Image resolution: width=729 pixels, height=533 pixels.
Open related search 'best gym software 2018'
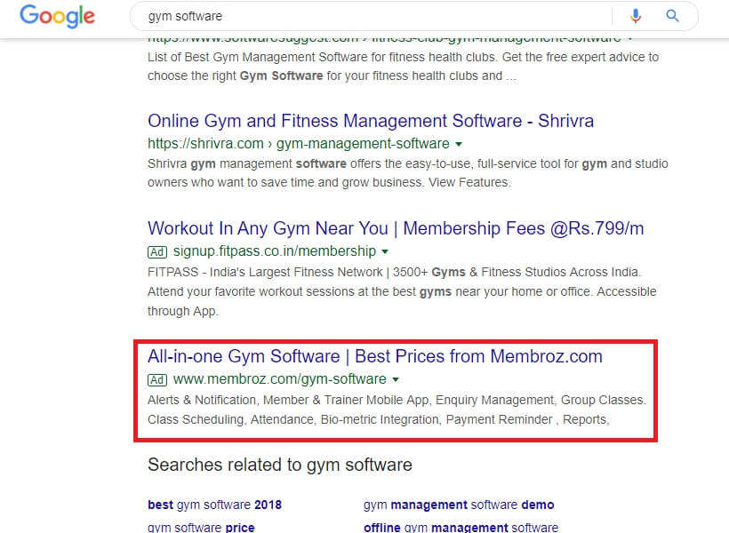pos(214,505)
